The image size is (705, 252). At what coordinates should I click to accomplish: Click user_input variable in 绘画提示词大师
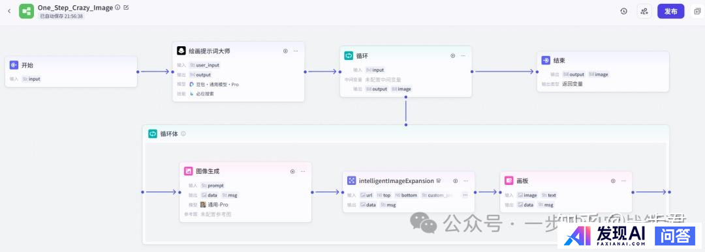204,65
